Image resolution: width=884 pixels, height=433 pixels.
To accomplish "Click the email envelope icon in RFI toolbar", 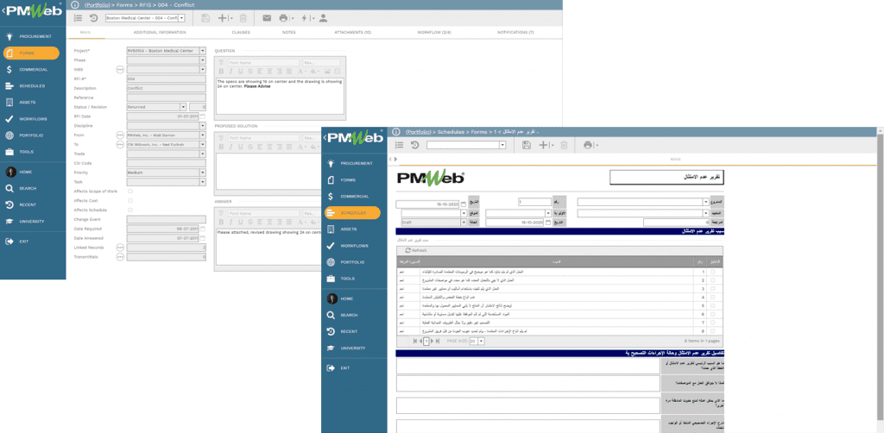I will 267,18.
